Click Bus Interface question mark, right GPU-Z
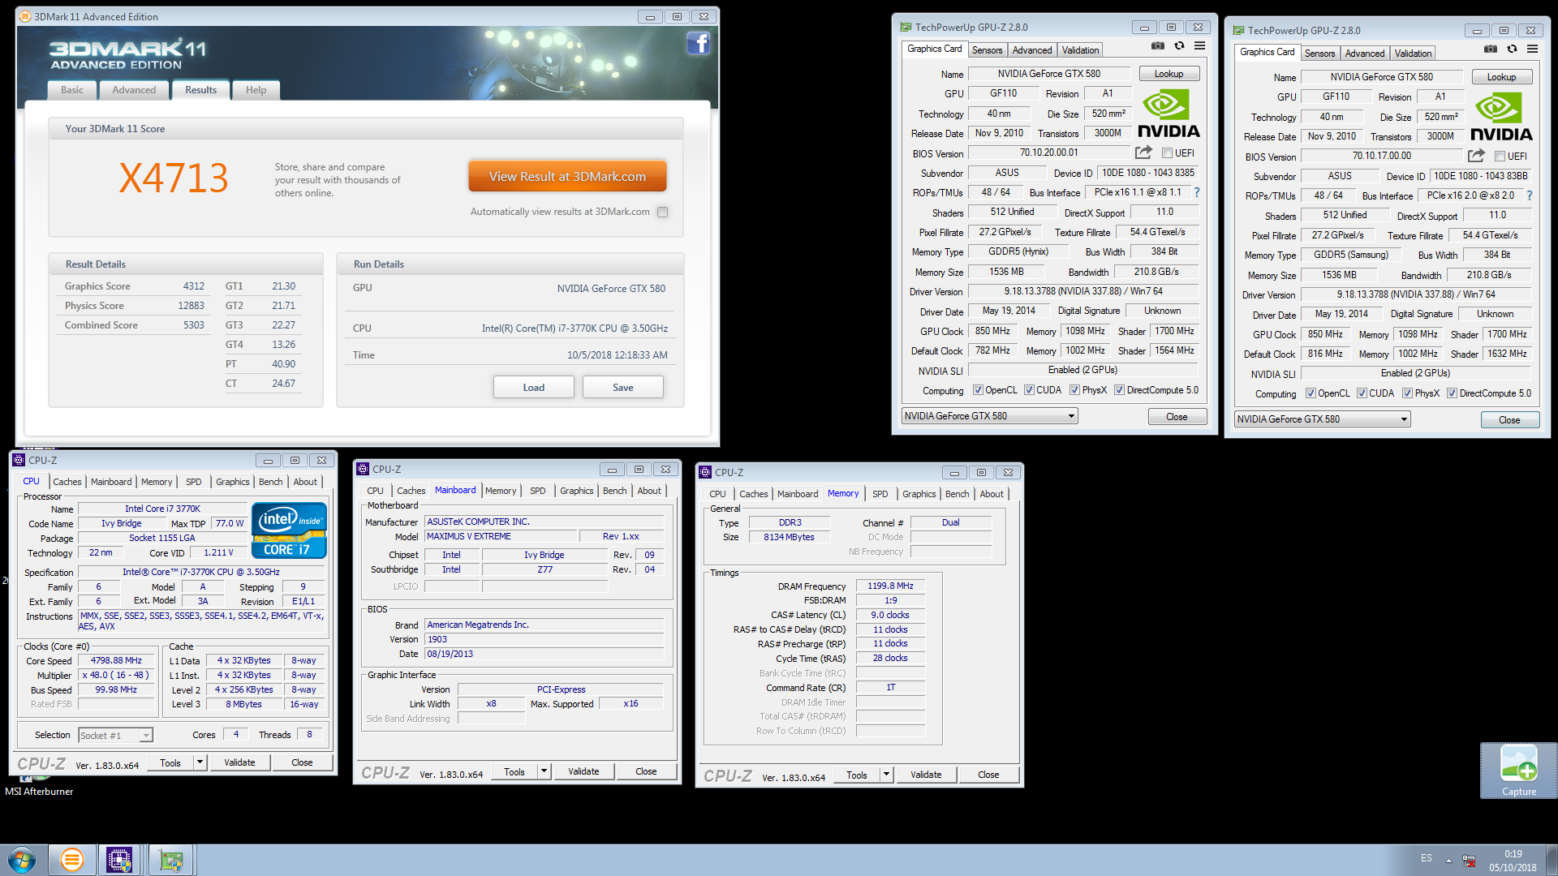Viewport: 1558px width, 876px height. coord(1530,195)
